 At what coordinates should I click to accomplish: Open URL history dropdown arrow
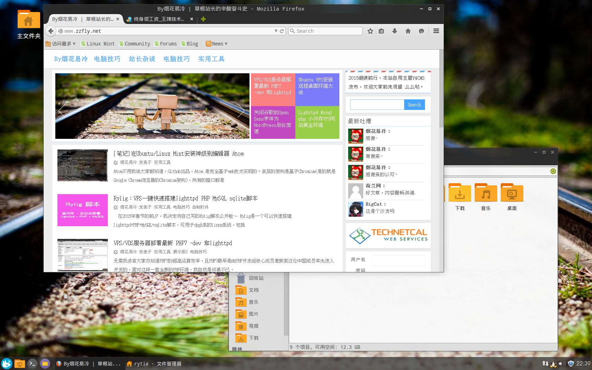coord(276,31)
